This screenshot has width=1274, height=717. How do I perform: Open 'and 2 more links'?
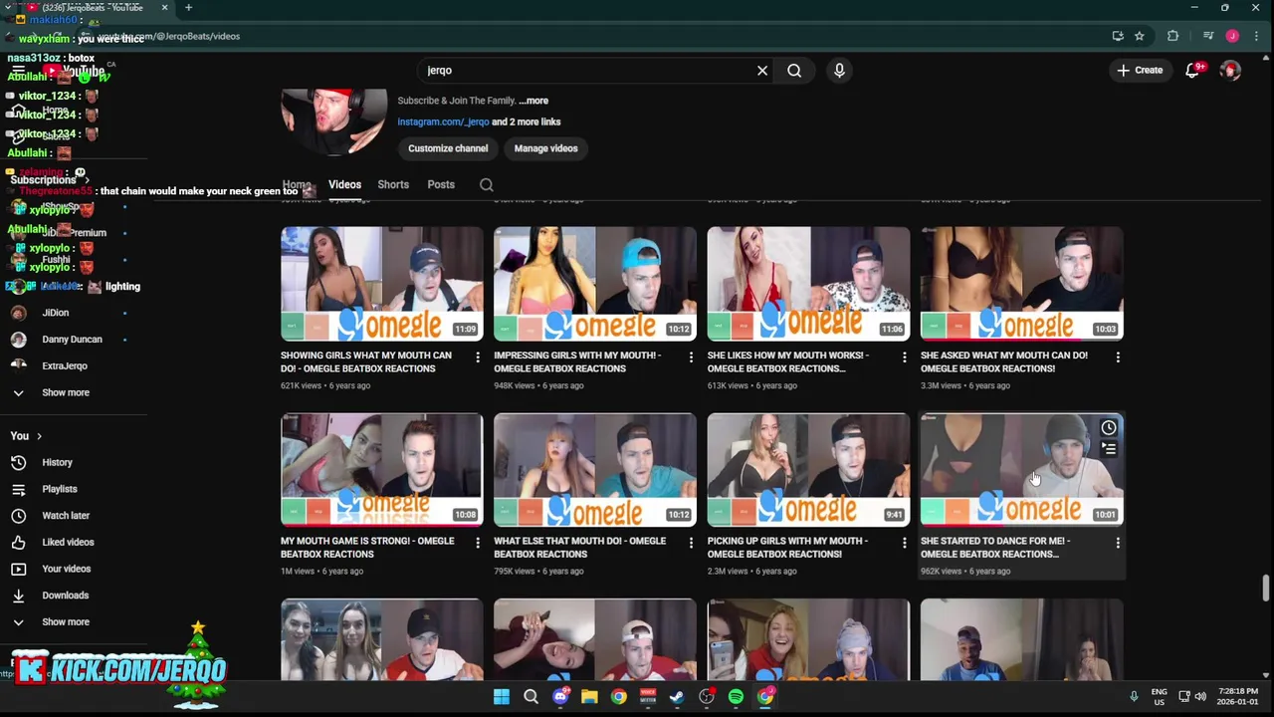(526, 122)
